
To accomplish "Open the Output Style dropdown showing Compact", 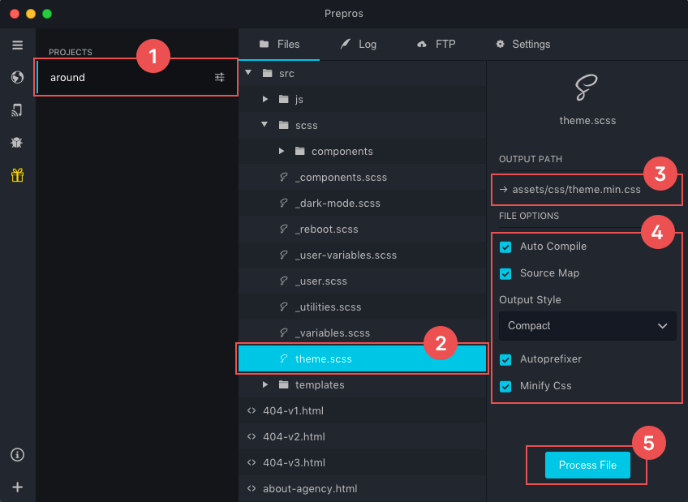I will click(x=587, y=325).
